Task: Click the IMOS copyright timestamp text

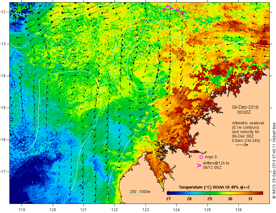Action: pos(274,161)
